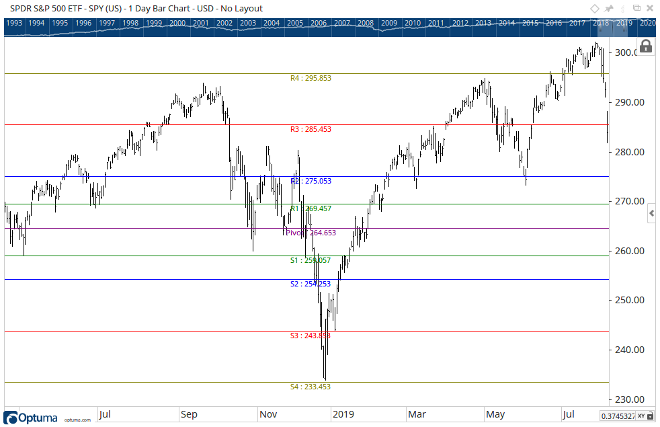Jump to 2005 in the year strip
This screenshot has height=427, width=660.
(295, 23)
